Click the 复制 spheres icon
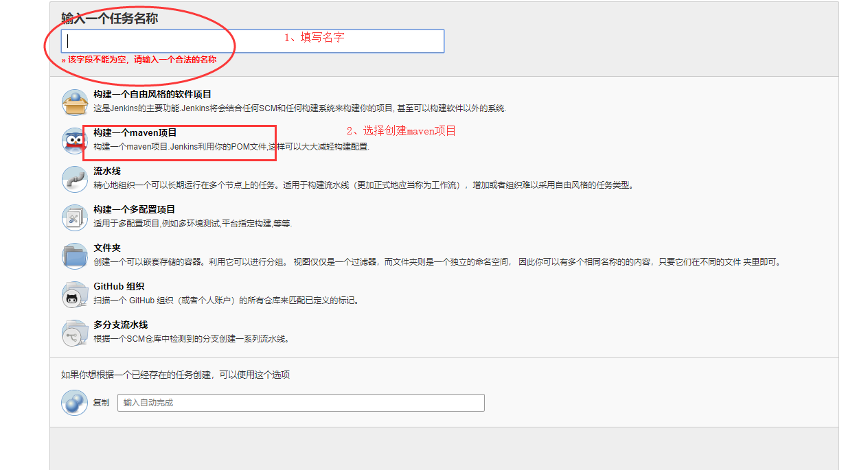The height and width of the screenshot is (470, 857). pyautogui.click(x=75, y=403)
